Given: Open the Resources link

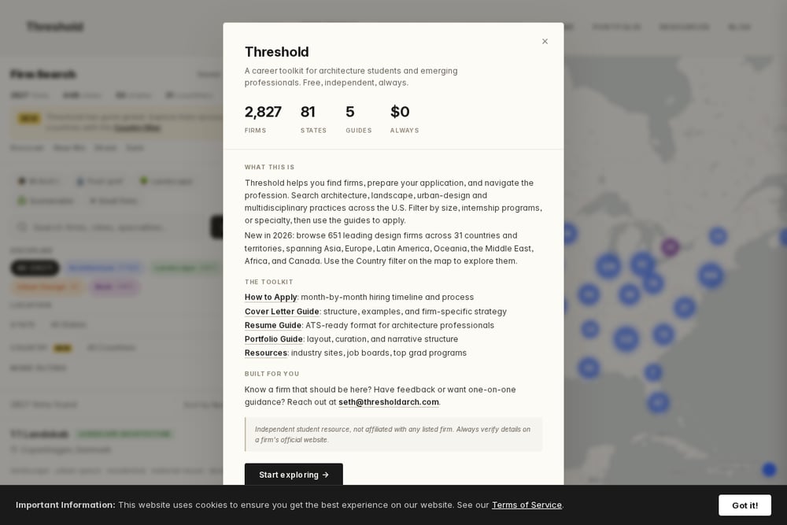Looking at the screenshot, I should pyautogui.click(x=265, y=353).
